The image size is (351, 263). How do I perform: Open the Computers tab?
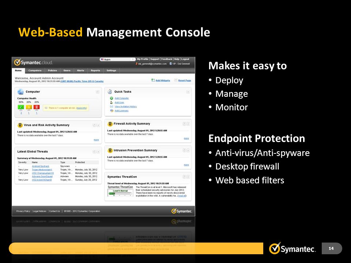coord(35,70)
